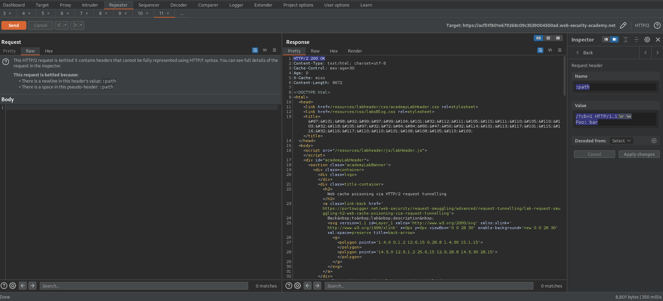Click the Response pane vertical scrollbar

[565, 76]
